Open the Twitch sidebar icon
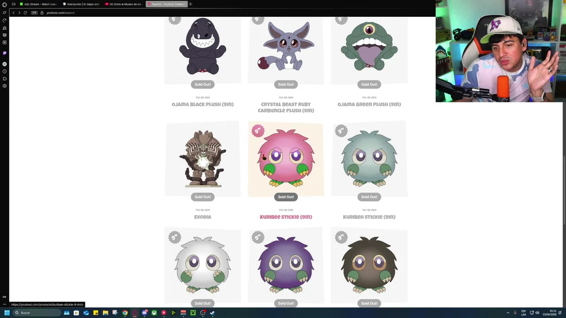Screen dimensions: 566x318 [4, 53]
